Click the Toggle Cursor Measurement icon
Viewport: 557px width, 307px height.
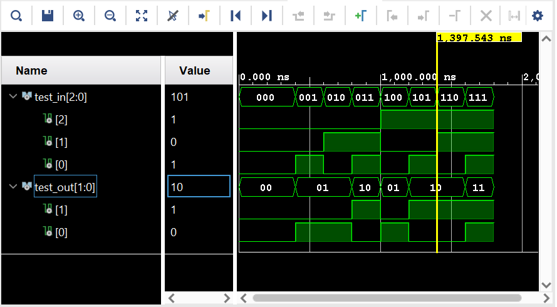514,16
